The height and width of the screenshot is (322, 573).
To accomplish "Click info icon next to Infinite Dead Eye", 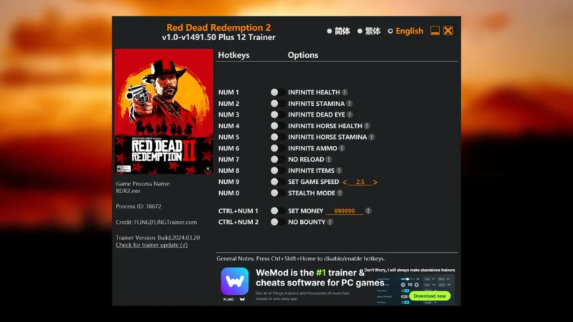I will (350, 114).
